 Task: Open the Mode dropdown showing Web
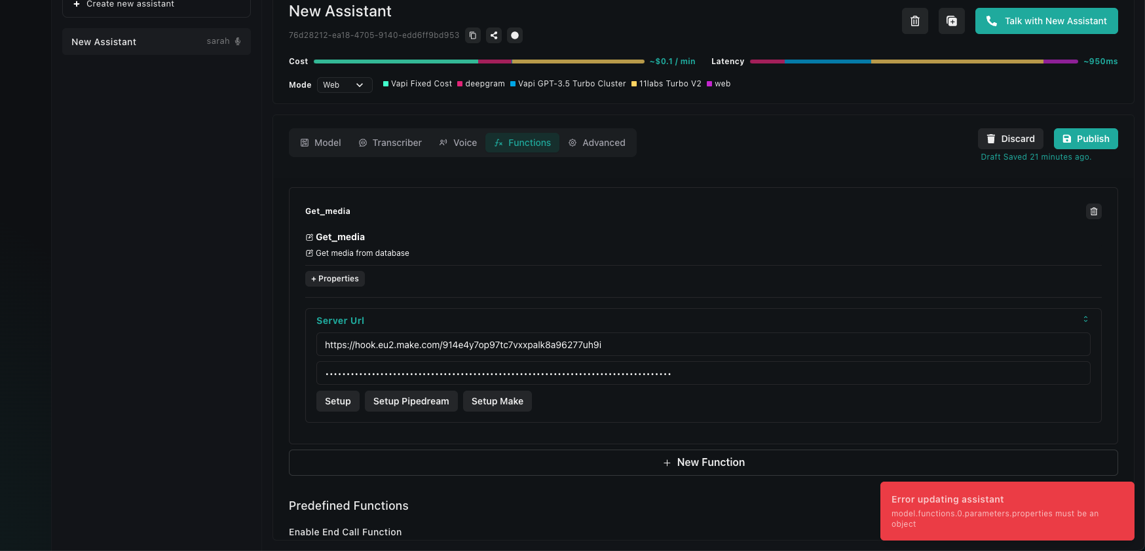click(345, 85)
